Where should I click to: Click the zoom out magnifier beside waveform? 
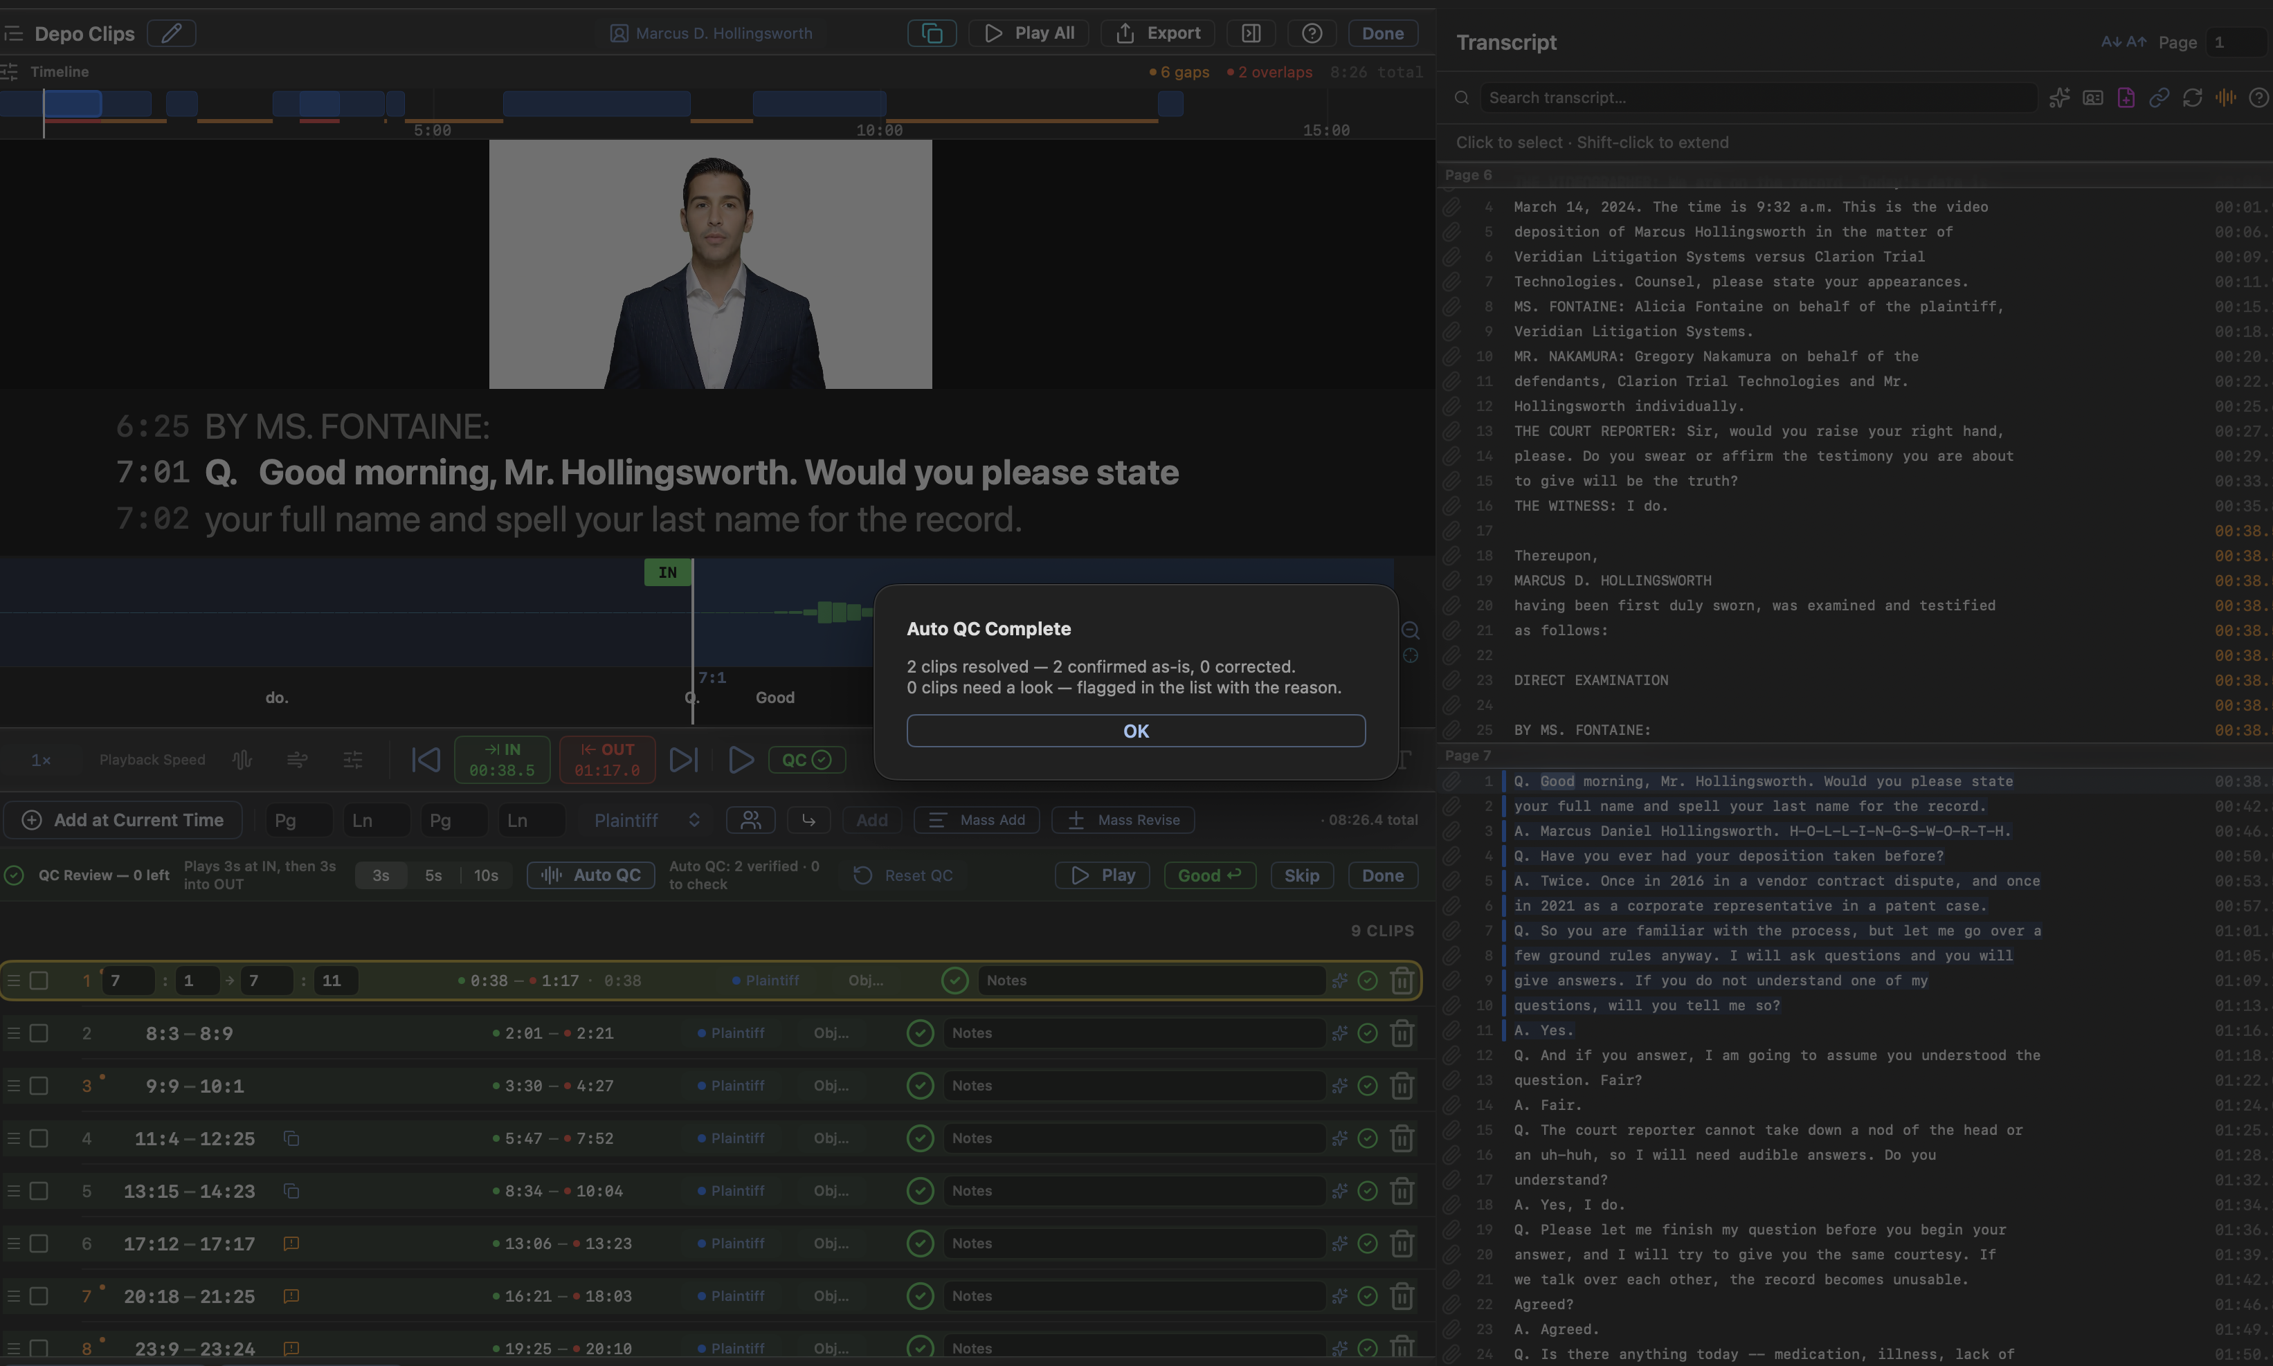[1411, 630]
